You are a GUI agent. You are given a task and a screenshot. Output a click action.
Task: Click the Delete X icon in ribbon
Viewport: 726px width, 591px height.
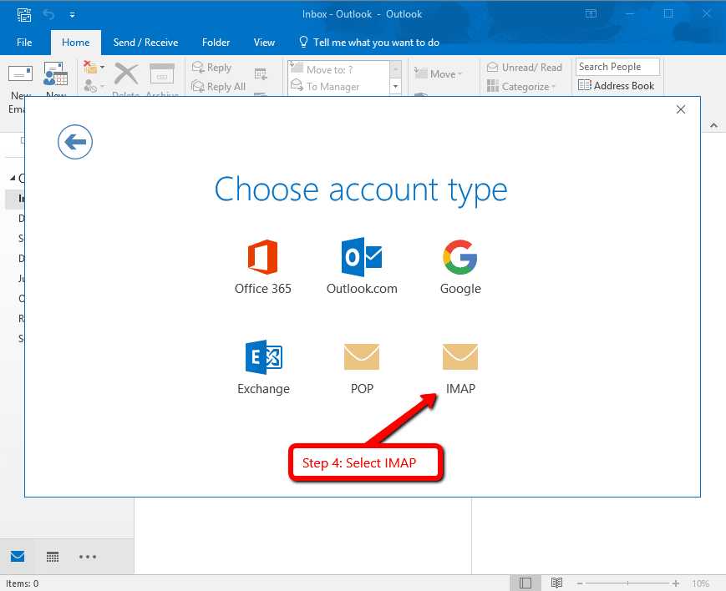(x=126, y=74)
